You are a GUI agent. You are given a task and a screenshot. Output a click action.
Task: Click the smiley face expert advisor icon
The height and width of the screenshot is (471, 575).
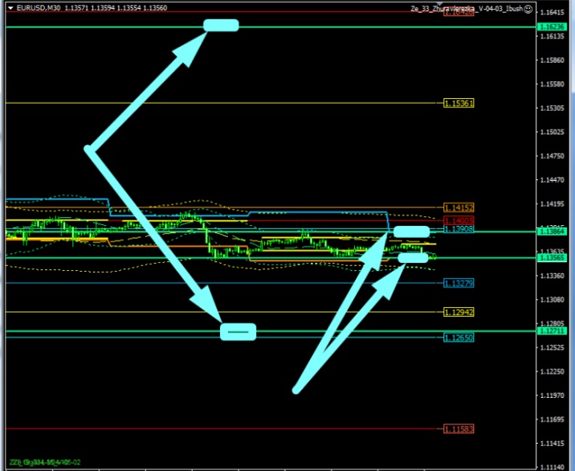point(528,7)
